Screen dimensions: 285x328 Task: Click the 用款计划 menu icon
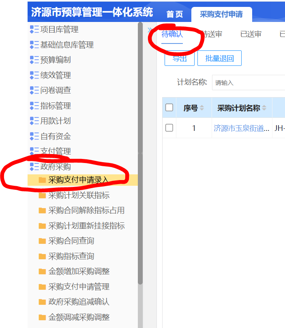pyautogui.click(x=34, y=121)
